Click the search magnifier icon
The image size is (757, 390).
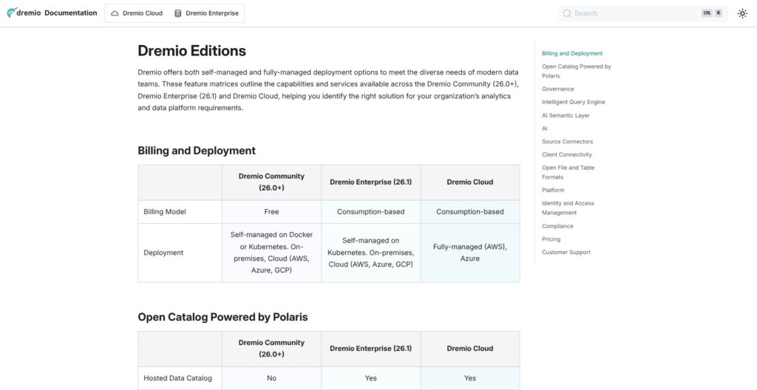[x=567, y=13]
